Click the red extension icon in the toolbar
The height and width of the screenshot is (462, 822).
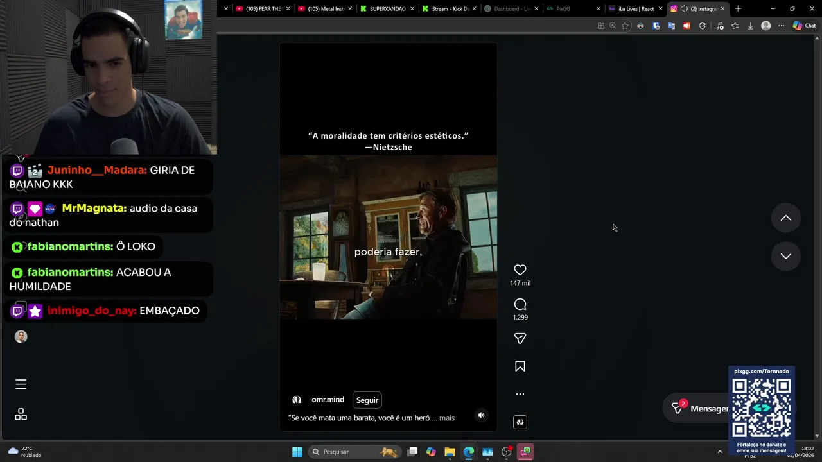pos(686,26)
